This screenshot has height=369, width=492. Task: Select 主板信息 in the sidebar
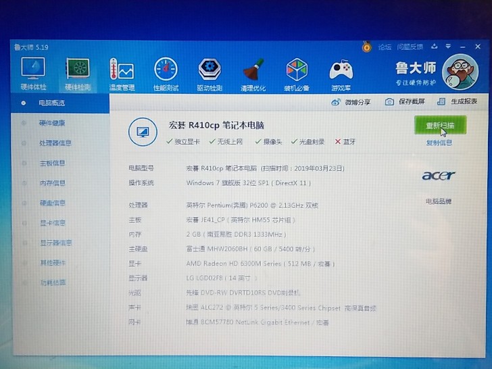pos(53,163)
